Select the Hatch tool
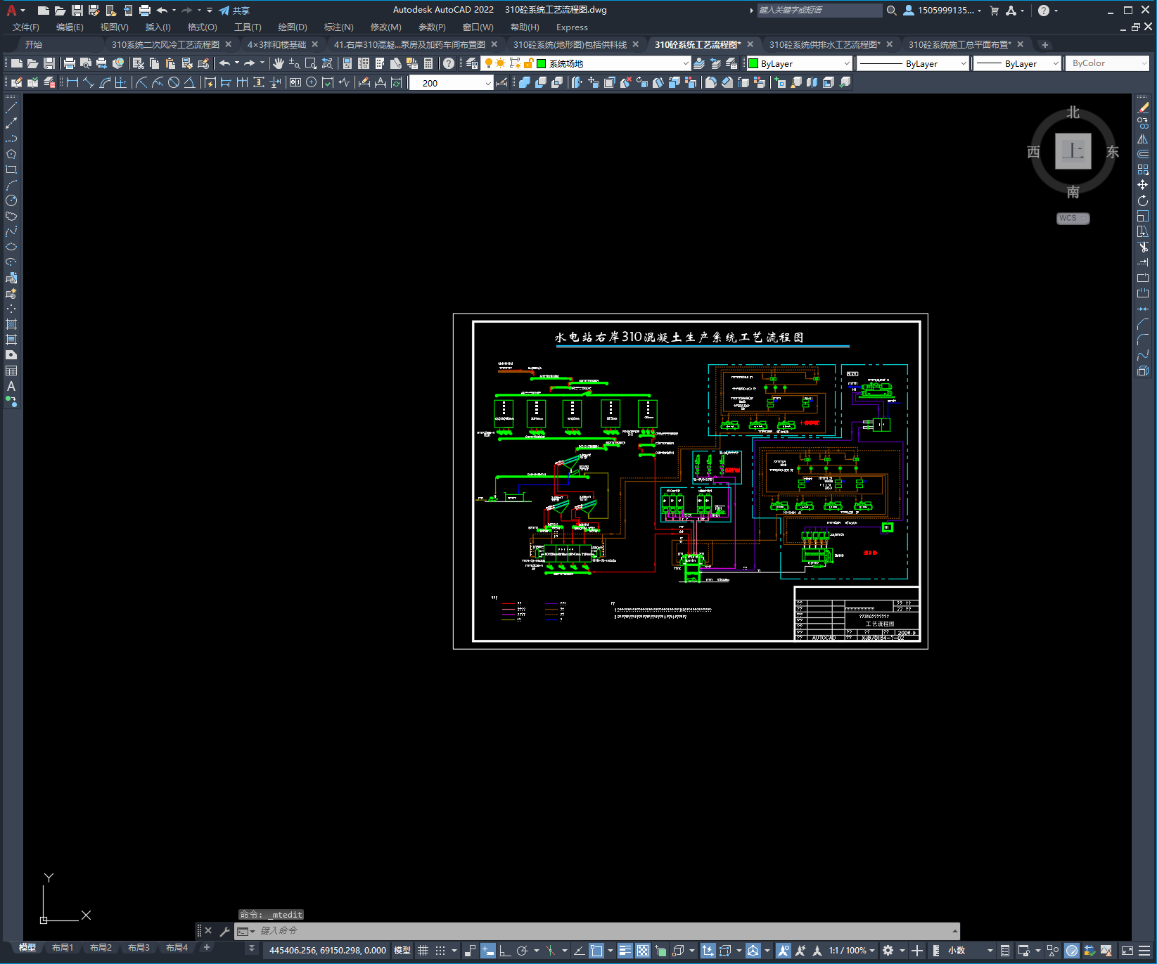Image resolution: width=1157 pixels, height=964 pixels. [x=11, y=324]
